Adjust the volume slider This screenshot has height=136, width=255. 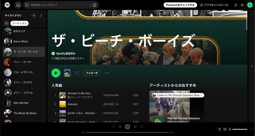pyautogui.click(x=240, y=129)
